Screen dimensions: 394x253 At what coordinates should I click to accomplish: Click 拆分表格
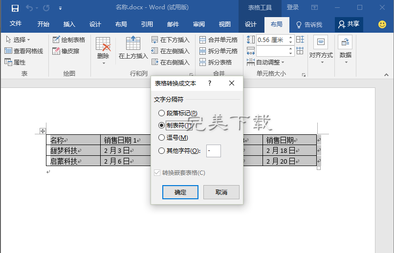[x=216, y=62]
